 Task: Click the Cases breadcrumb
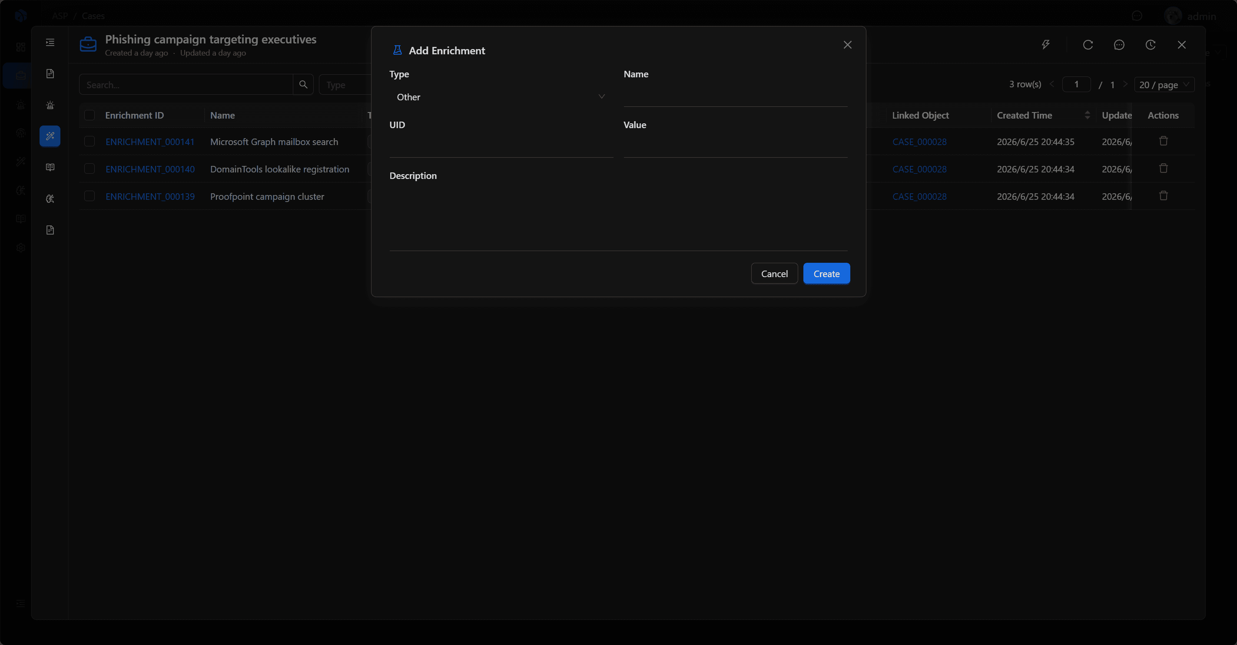[93, 16]
